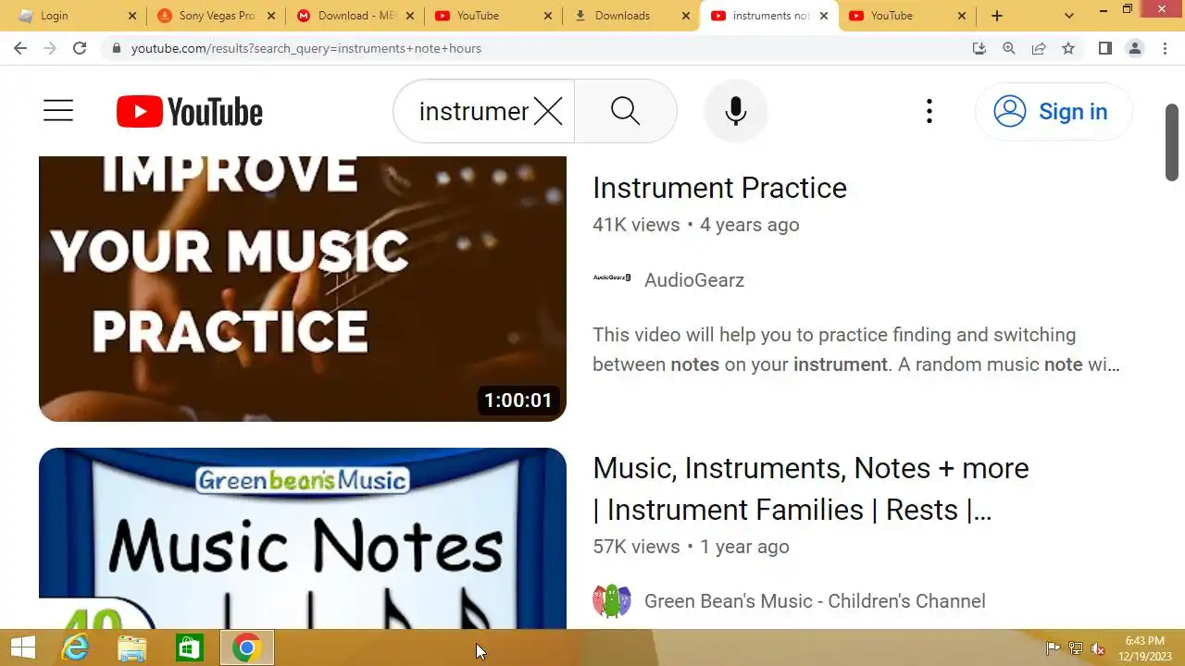The width and height of the screenshot is (1185, 666).
Task: Share this page icon
Action: (x=1039, y=48)
